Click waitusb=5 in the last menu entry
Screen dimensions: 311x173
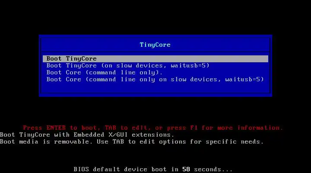tap(244, 80)
